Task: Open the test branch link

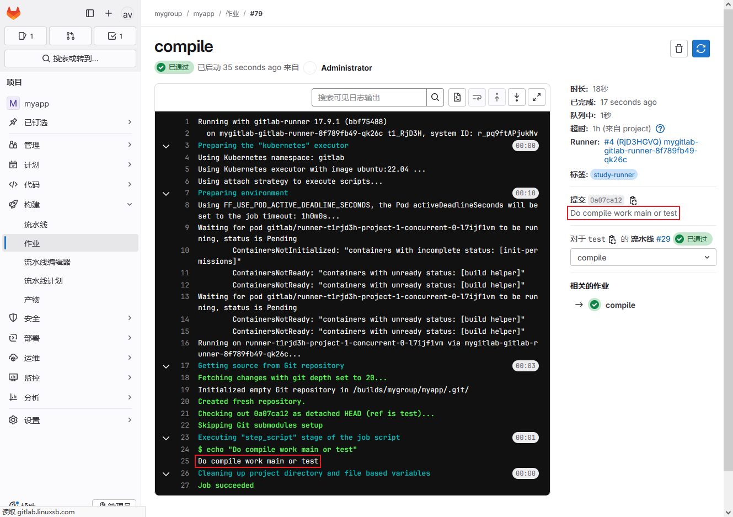Action: point(597,239)
